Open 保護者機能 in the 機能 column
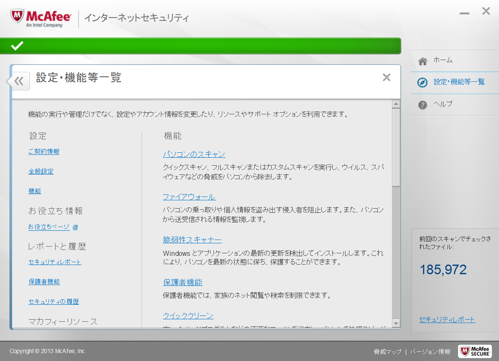 [x=183, y=283]
